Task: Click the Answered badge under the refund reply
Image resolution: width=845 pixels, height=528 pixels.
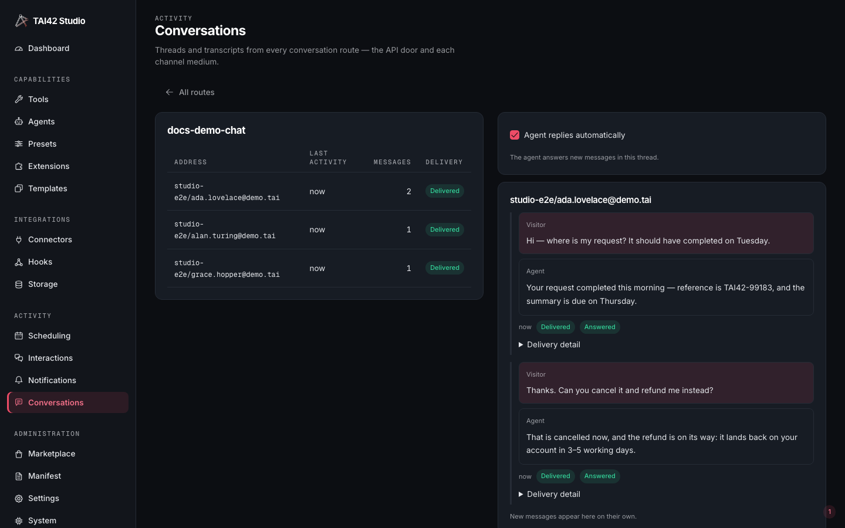Action: tap(600, 476)
